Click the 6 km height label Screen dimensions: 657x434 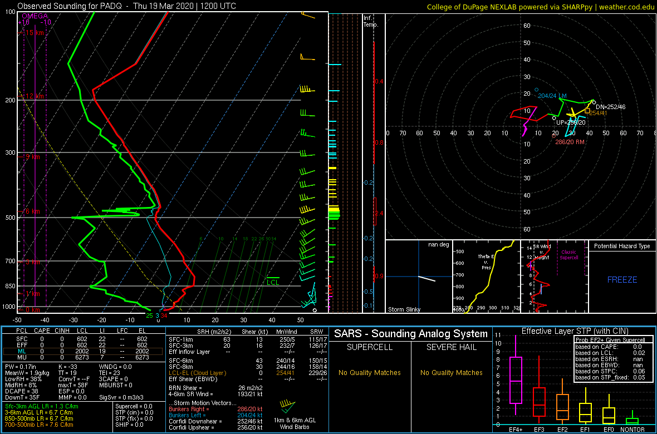click(x=32, y=211)
